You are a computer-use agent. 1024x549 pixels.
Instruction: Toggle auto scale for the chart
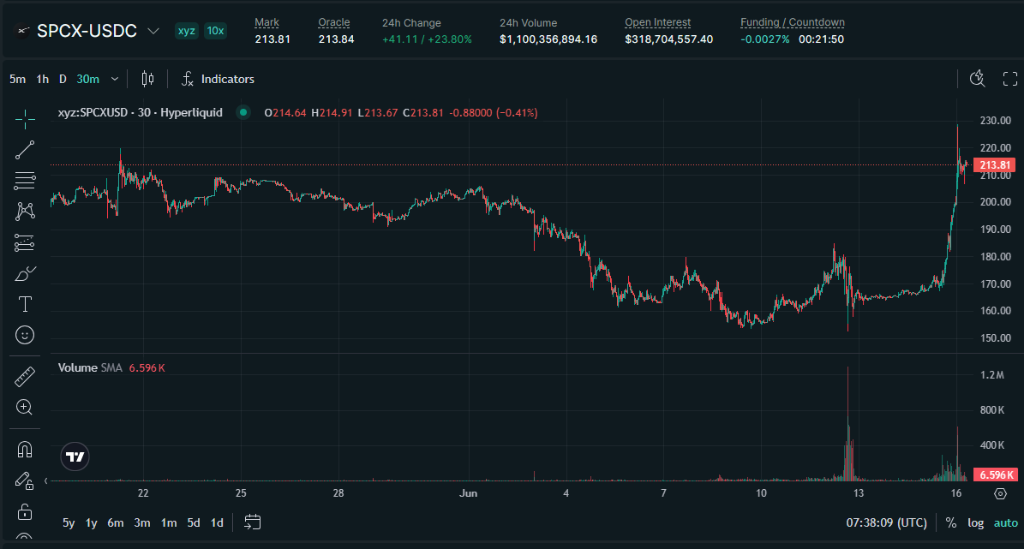pyautogui.click(x=1006, y=523)
